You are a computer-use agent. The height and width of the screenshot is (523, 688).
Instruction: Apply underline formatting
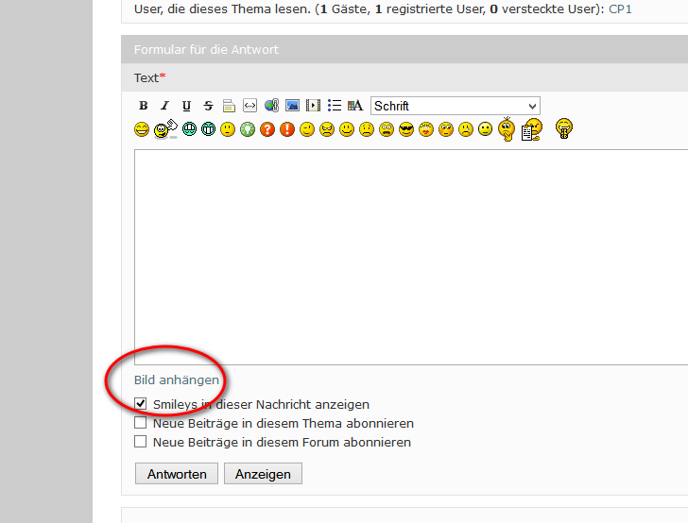point(186,106)
